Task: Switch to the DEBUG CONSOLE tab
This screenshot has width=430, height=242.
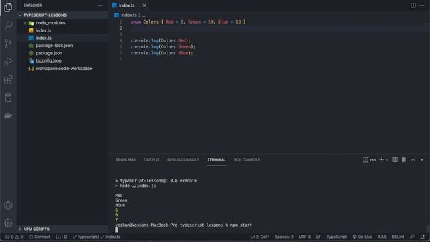Action: tap(183, 160)
